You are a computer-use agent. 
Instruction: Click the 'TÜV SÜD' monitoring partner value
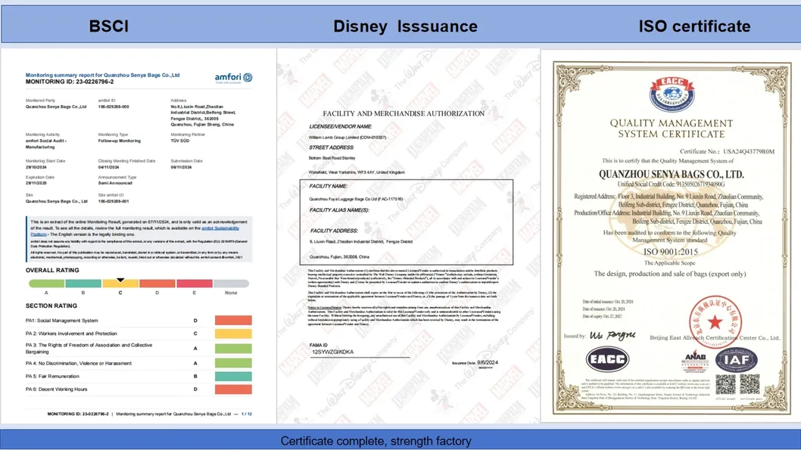pyautogui.click(x=180, y=141)
